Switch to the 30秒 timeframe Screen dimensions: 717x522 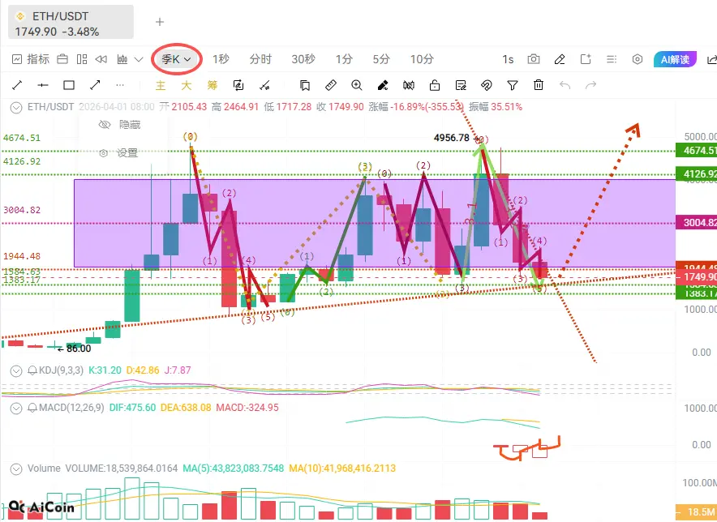pos(303,59)
